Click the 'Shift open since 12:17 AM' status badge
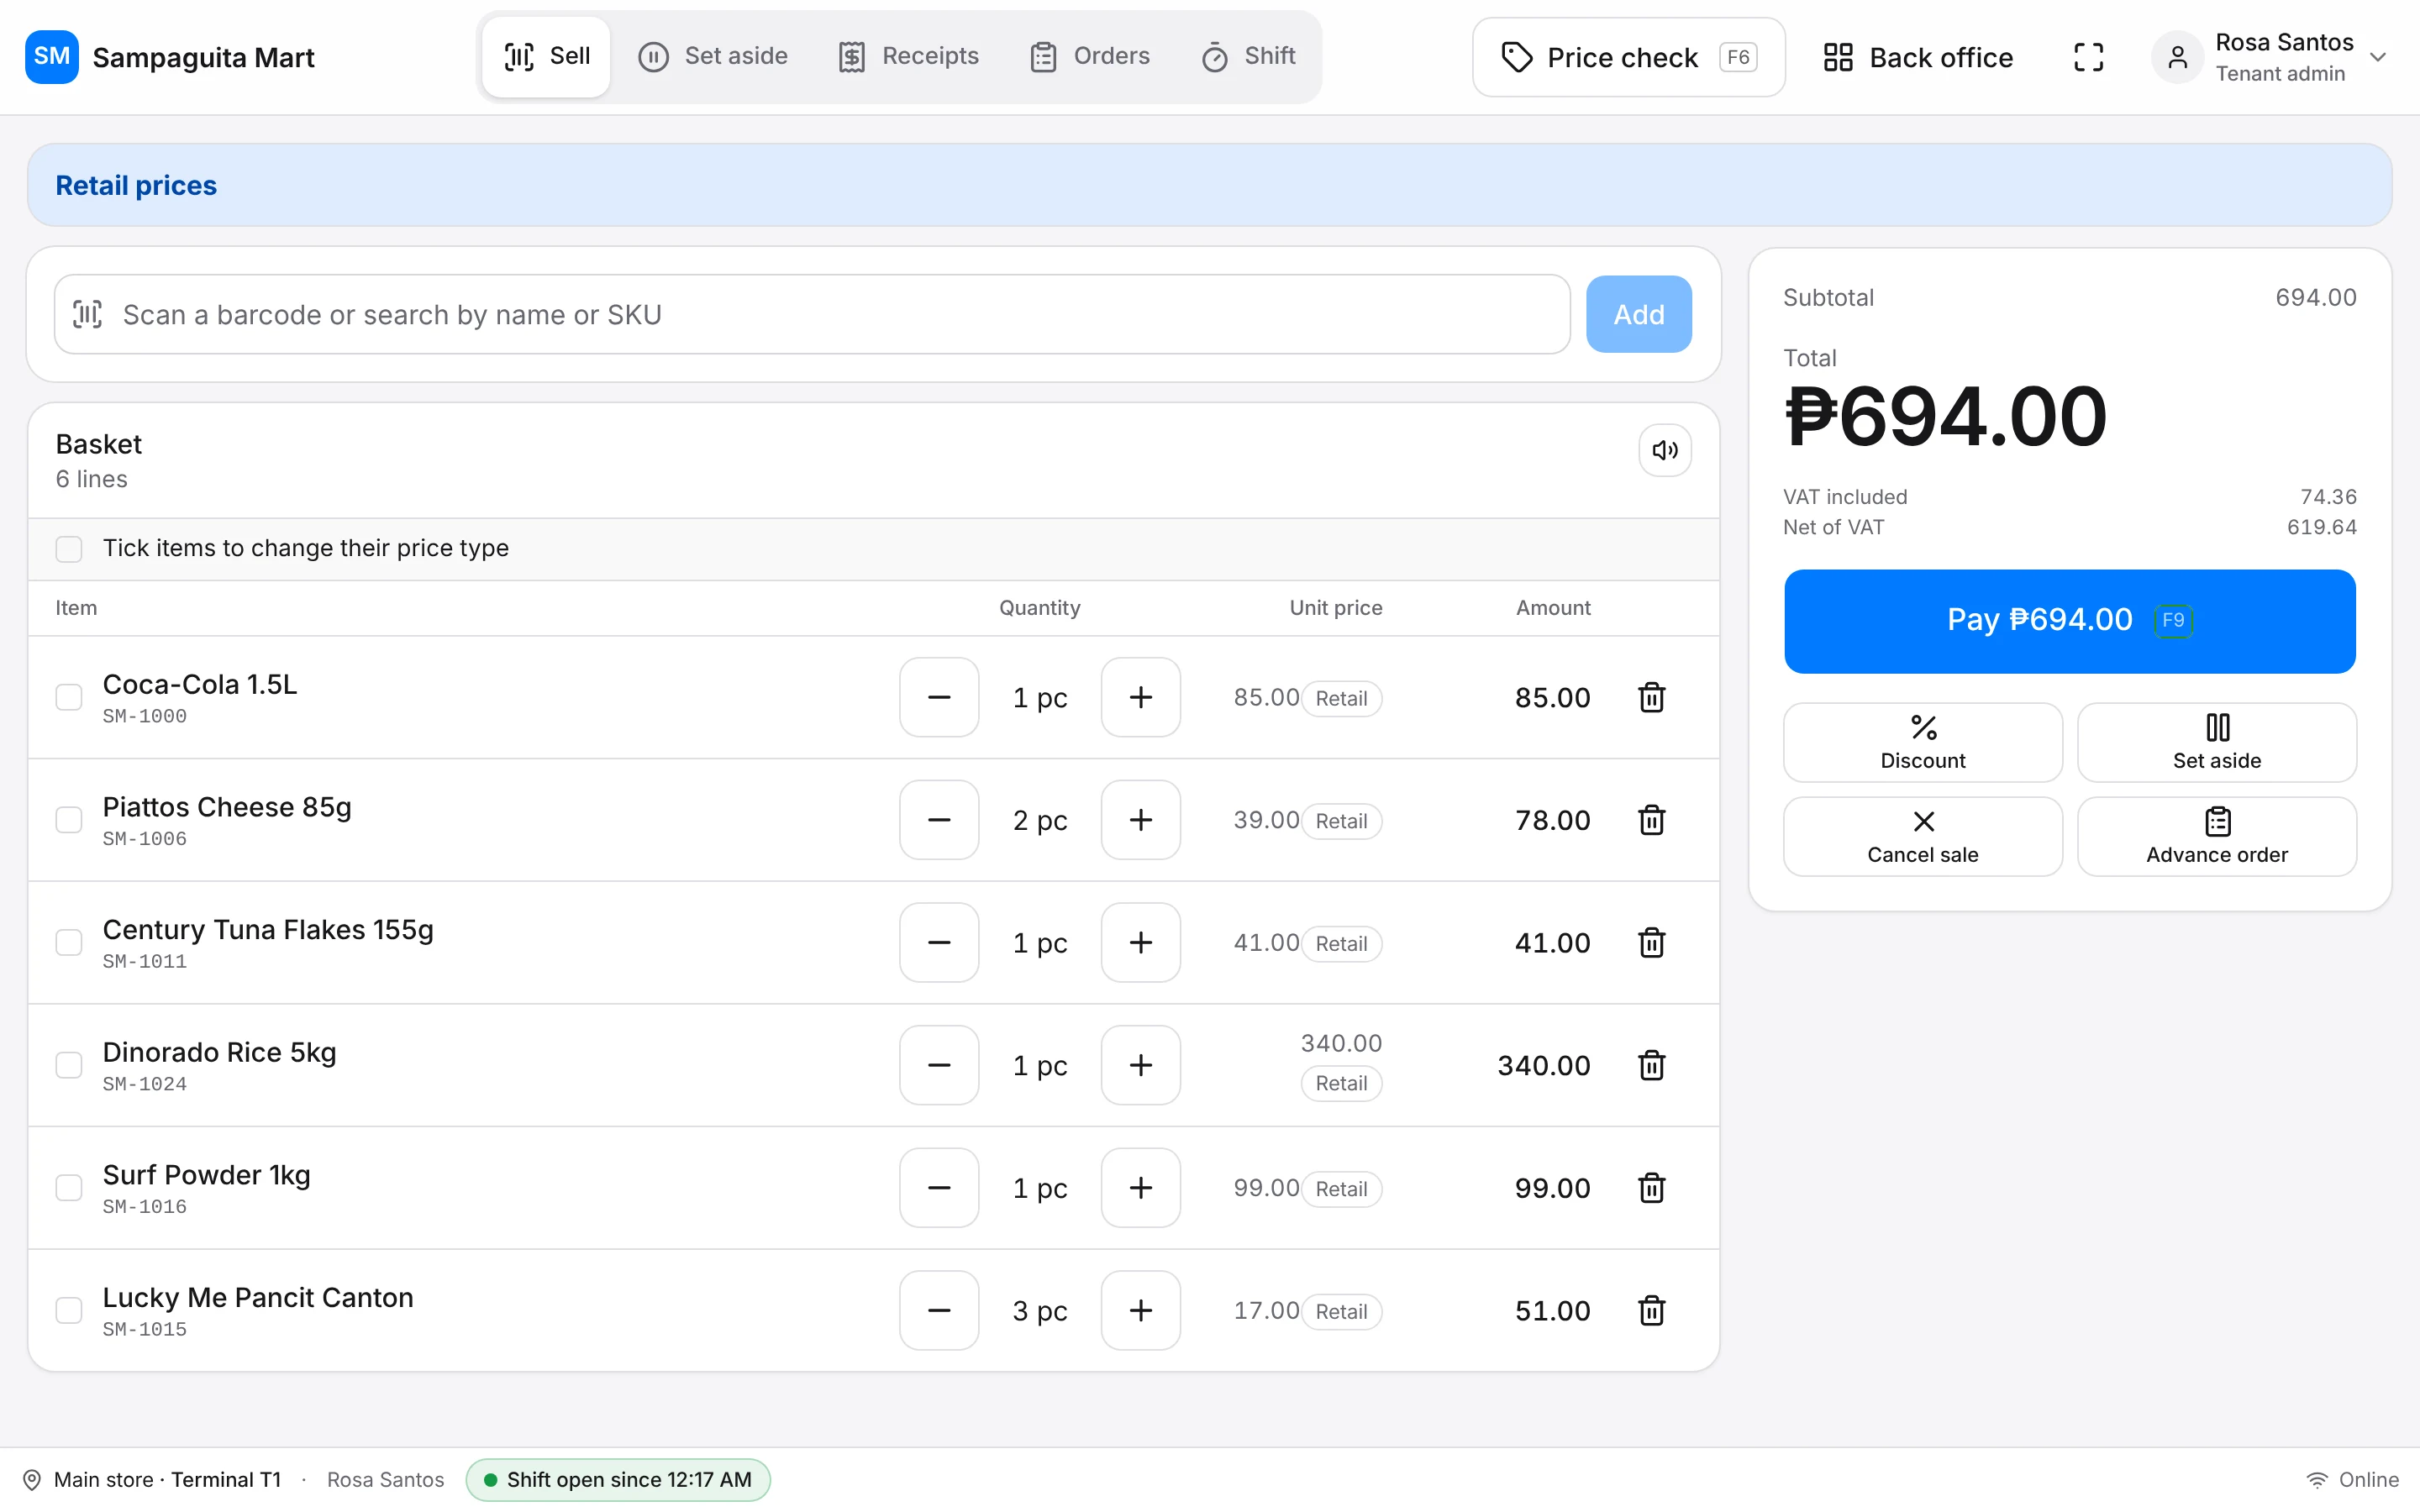 coord(618,1480)
